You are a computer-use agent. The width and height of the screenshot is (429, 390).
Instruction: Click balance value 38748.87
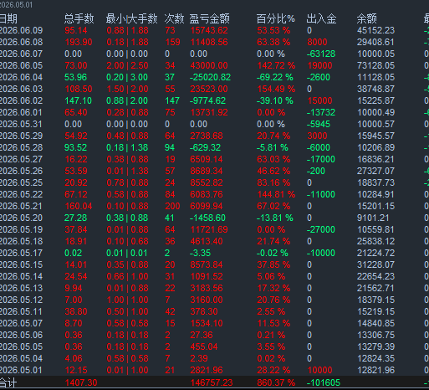click(376, 89)
